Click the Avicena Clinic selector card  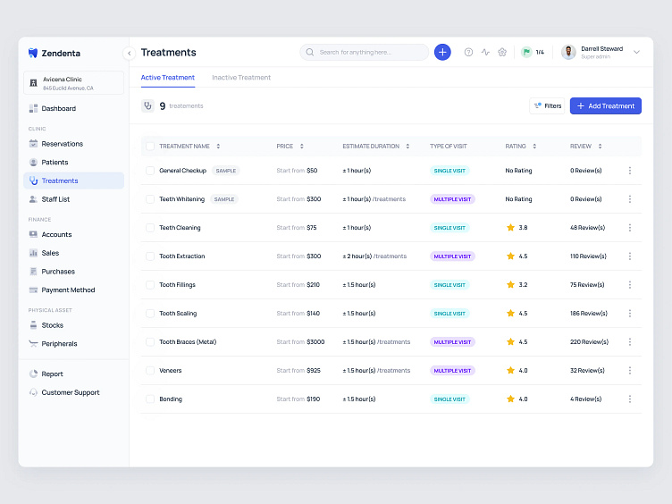73,83
